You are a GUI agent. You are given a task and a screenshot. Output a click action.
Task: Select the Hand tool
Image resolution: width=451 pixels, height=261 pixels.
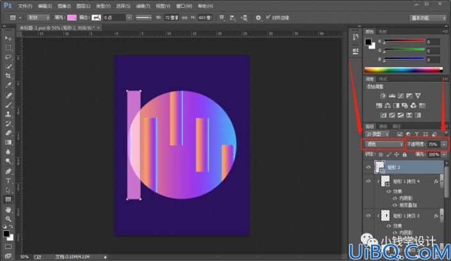pos(8,209)
